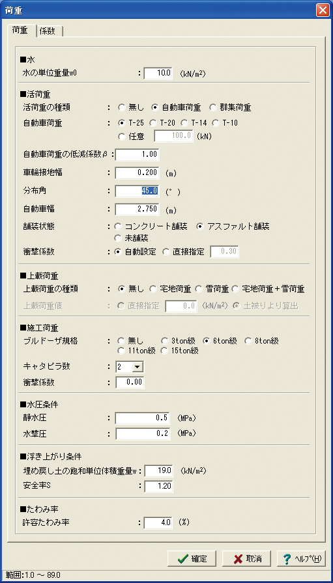Select the T-20 vehicle load option
The height and width of the screenshot is (583, 333).
[x=162, y=123]
